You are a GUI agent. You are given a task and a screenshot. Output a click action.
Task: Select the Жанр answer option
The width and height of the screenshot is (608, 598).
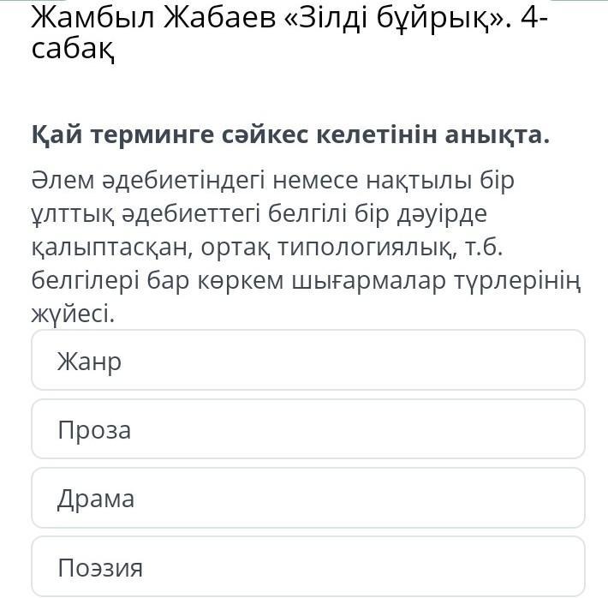point(307,361)
